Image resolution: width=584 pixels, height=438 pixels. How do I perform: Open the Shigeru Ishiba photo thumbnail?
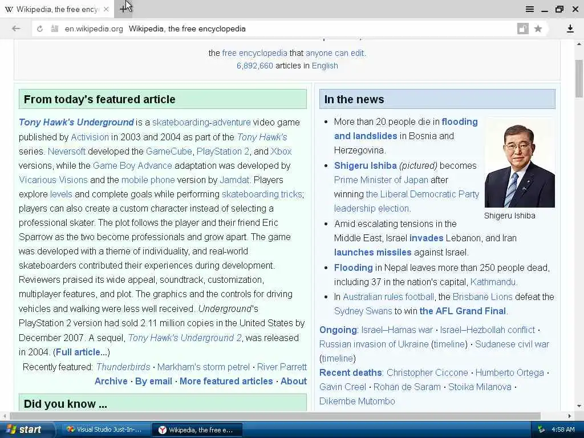pyautogui.click(x=520, y=163)
